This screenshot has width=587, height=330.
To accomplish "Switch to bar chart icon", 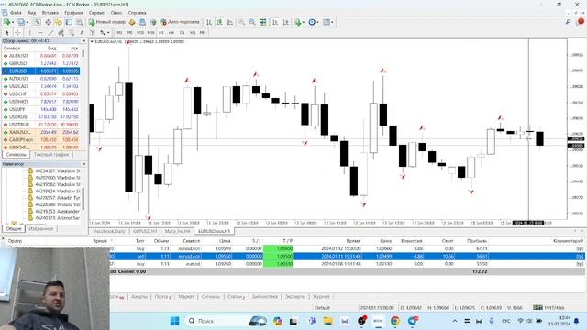I will click(x=209, y=22).
